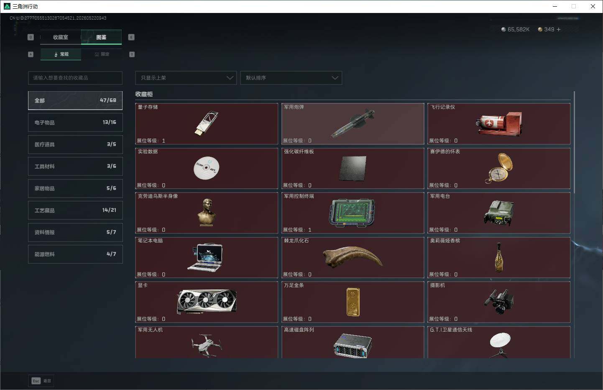Click the E key hint icon

pos(131,37)
